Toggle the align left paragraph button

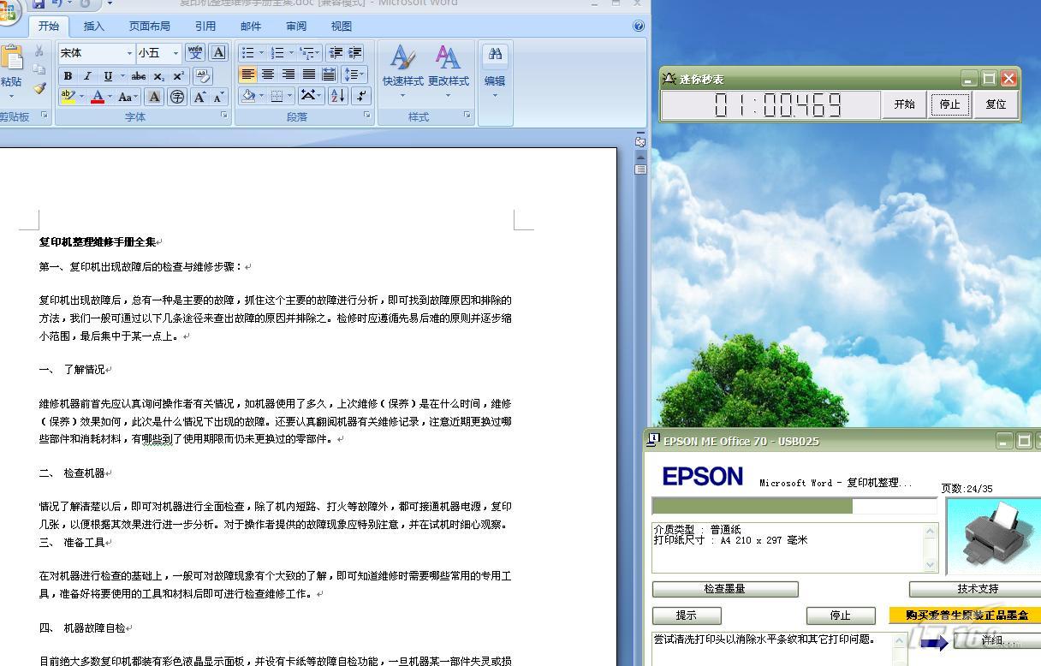click(247, 75)
